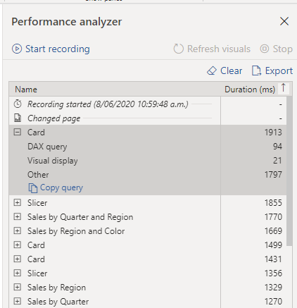The height and width of the screenshot is (308, 297).
Task: Click the page icon on Changed page row
Action: tap(18, 118)
